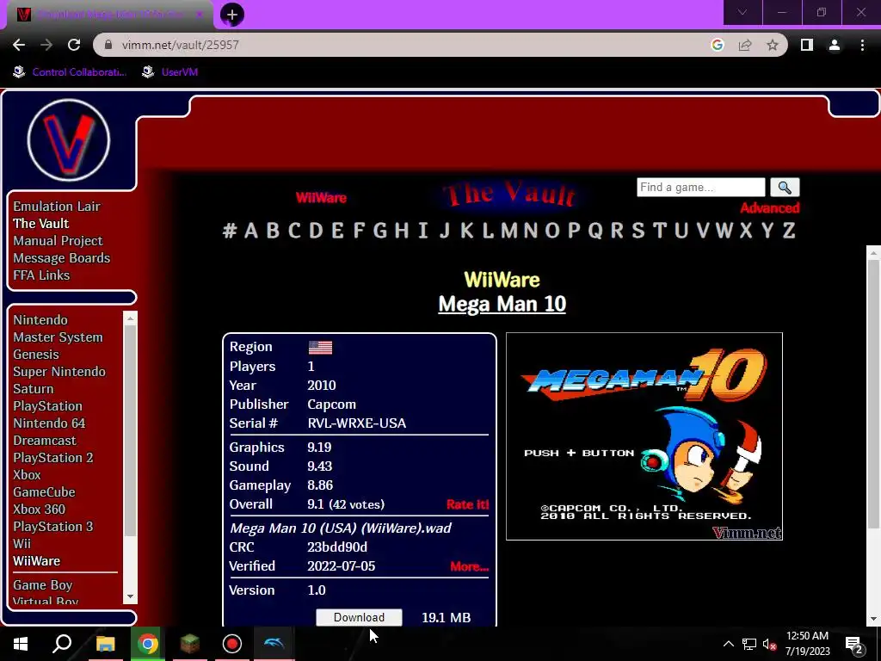881x661 pixels.
Task: Click the Chrome taskbar icon
Action: [148, 644]
